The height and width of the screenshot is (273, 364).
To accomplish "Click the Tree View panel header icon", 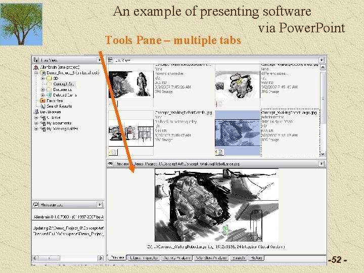I will click(36, 60).
